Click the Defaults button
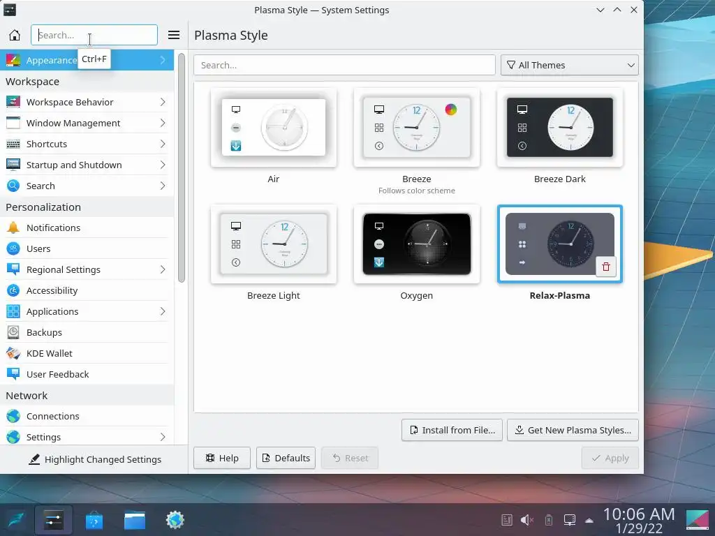 [286, 458]
